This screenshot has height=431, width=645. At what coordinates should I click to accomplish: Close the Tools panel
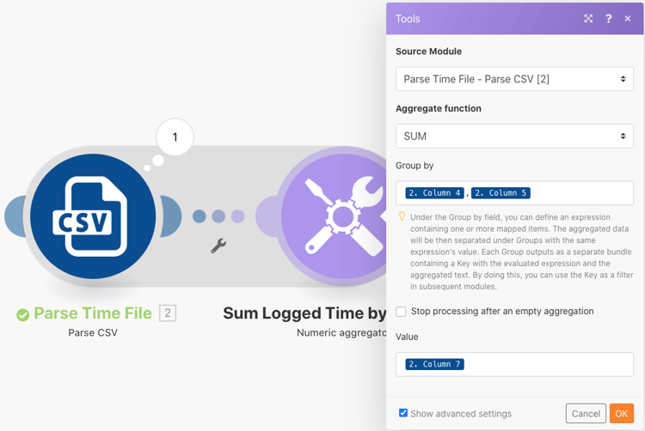point(628,19)
